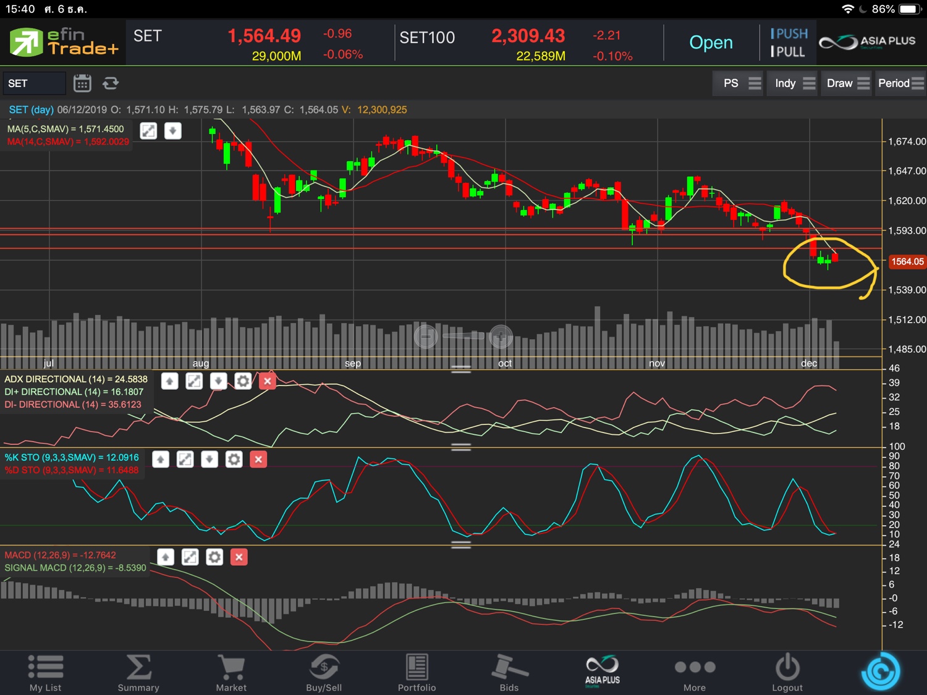Tap the Wi-Fi status icon
Image resolution: width=927 pixels, height=695 pixels.
[x=848, y=9]
